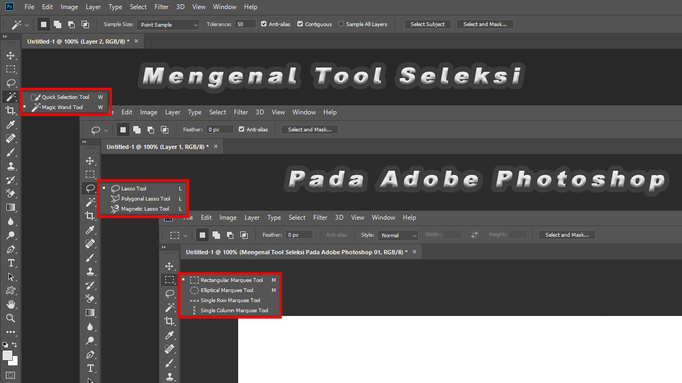Choose Single Row Marquee Tool from the flyout
682x383 pixels.
230,301
